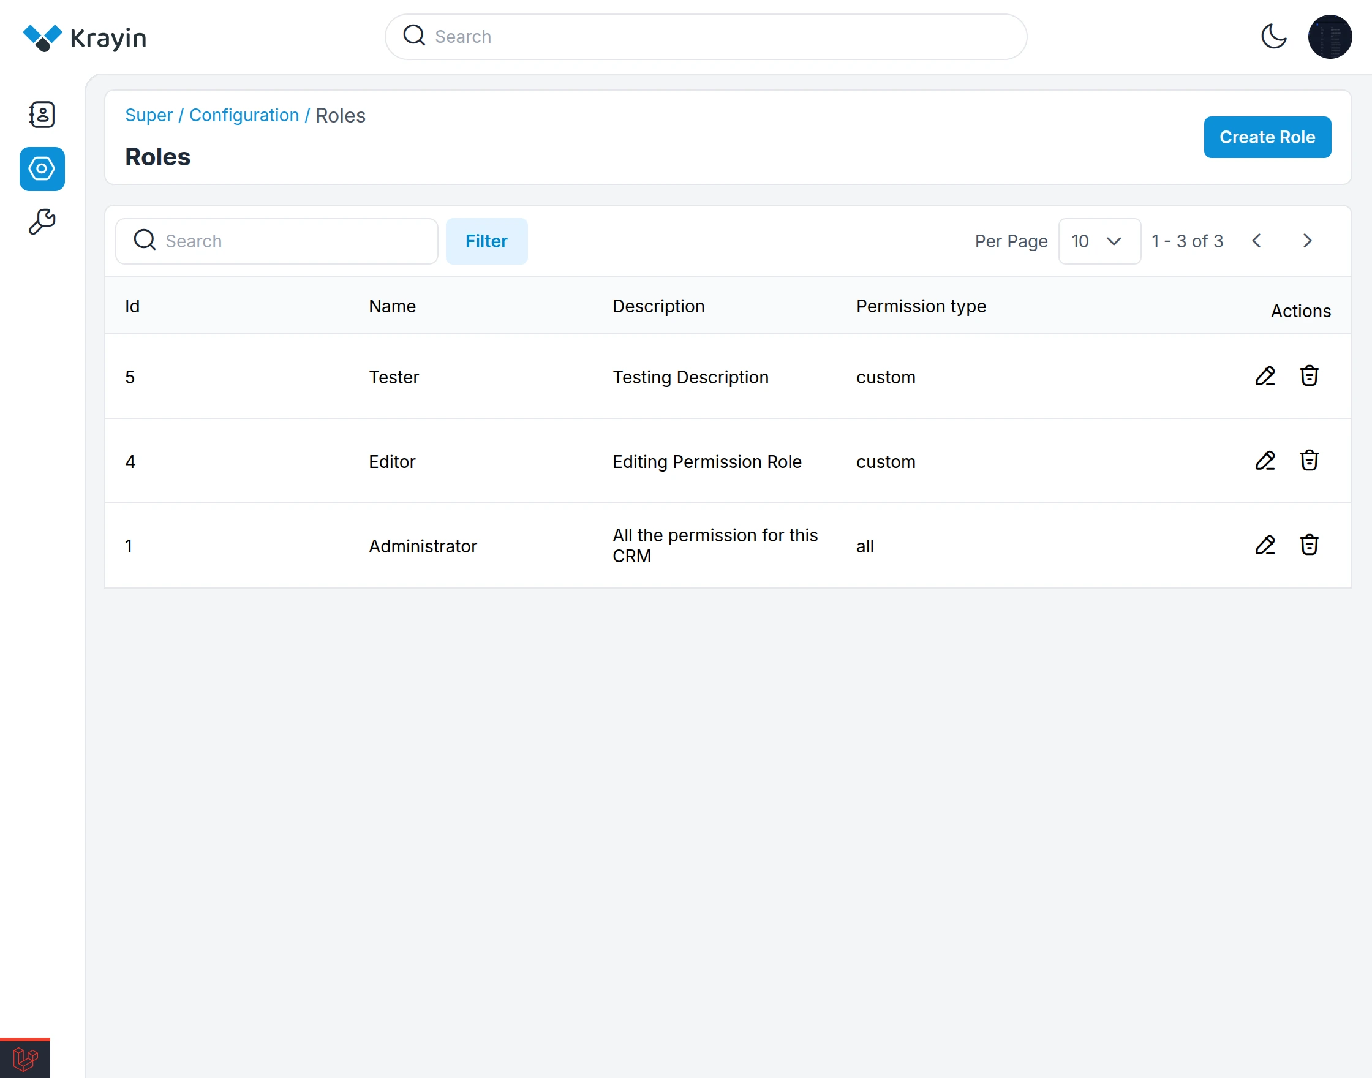Edit the Tester role
The width and height of the screenshot is (1372, 1078).
point(1265,376)
